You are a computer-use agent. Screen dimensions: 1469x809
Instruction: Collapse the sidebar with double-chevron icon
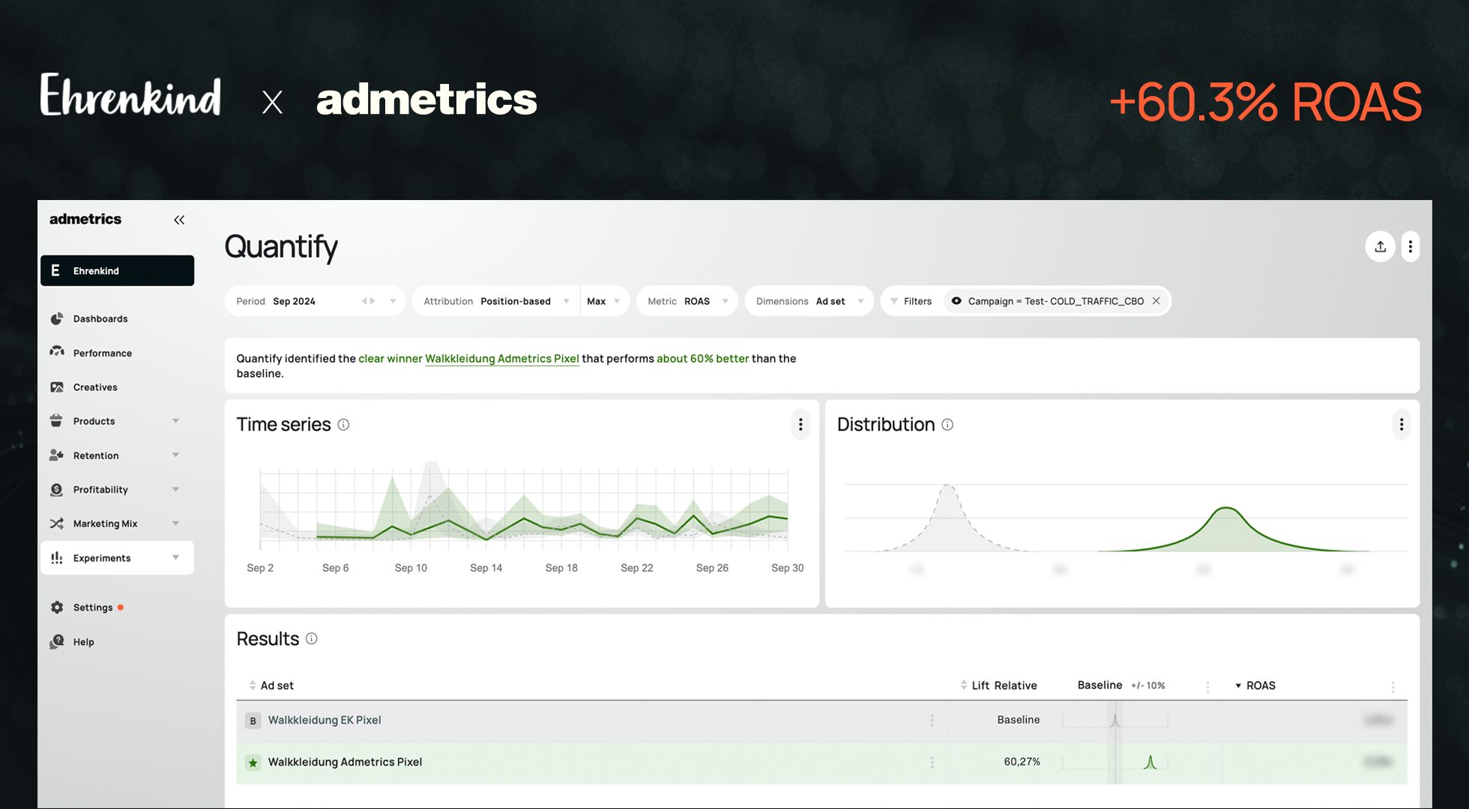click(x=179, y=219)
